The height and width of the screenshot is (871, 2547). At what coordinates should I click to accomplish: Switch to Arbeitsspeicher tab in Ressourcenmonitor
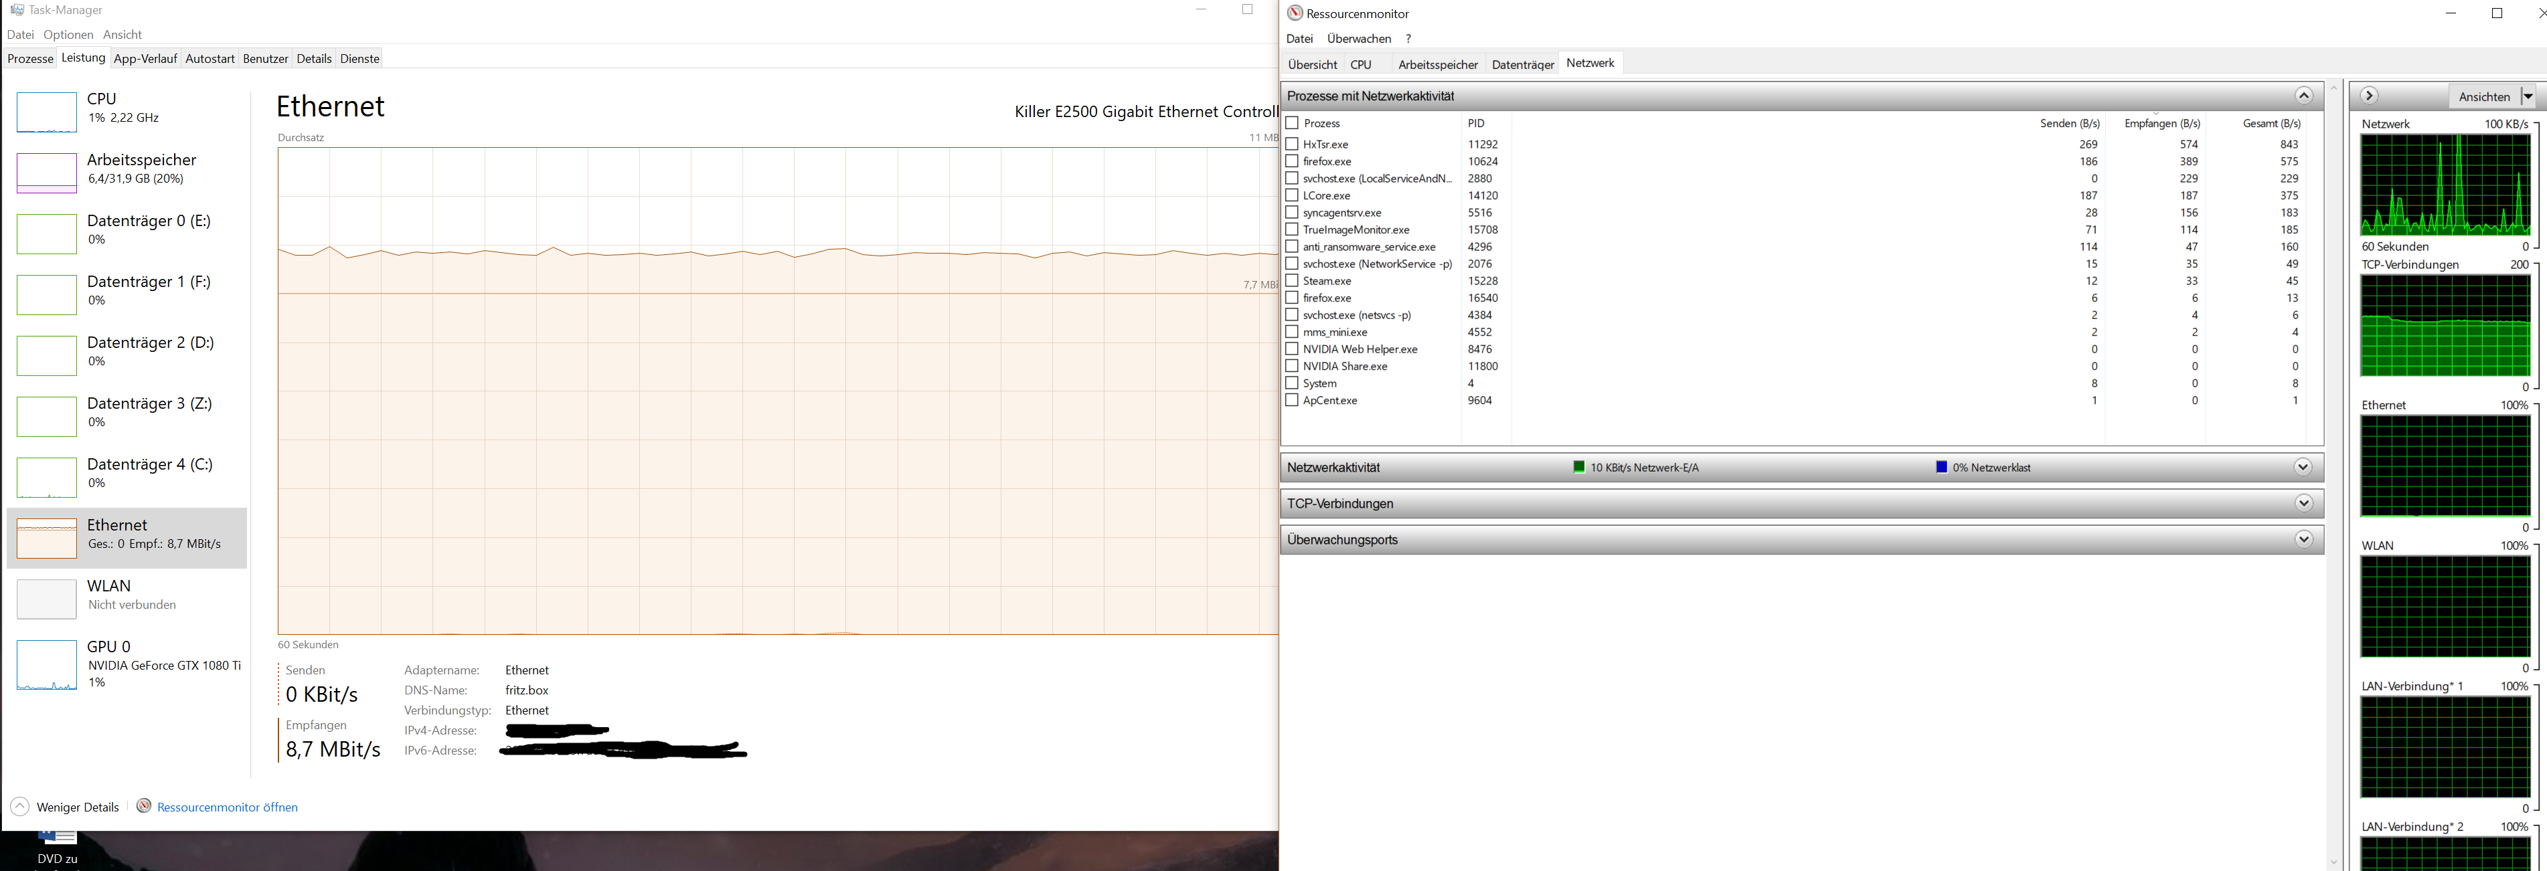pyautogui.click(x=1438, y=64)
